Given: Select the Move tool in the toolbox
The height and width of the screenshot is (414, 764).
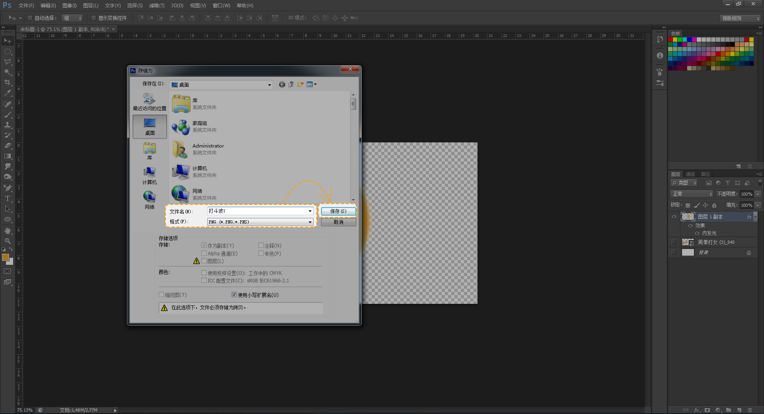Looking at the screenshot, I should [8, 41].
